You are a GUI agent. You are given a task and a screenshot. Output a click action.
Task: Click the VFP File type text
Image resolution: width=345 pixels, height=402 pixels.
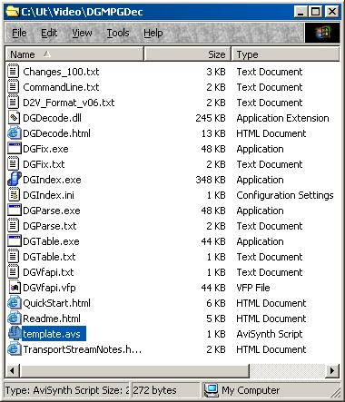[253, 288]
